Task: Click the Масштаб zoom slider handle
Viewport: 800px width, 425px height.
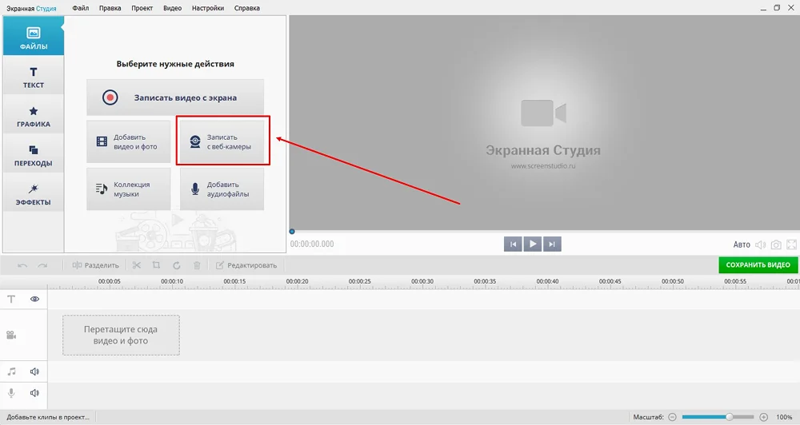Action: pos(730,417)
